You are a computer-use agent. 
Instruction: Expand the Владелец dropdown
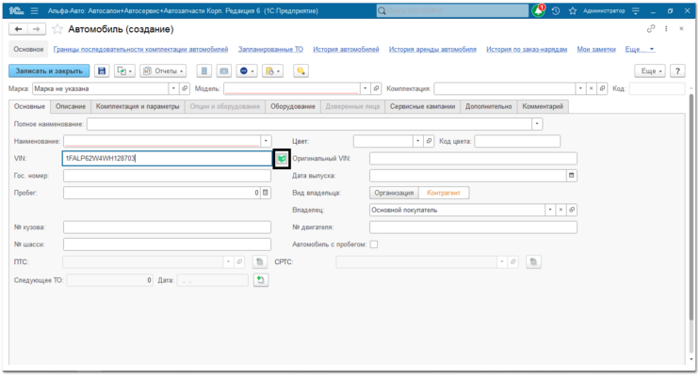pyautogui.click(x=550, y=210)
